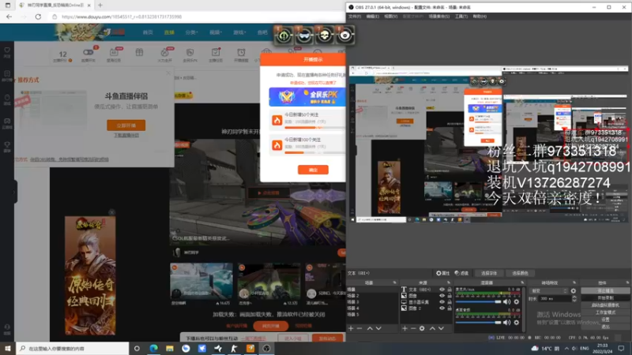Open scene transition properties gear
Screen dimensions: 632x355
(574, 290)
